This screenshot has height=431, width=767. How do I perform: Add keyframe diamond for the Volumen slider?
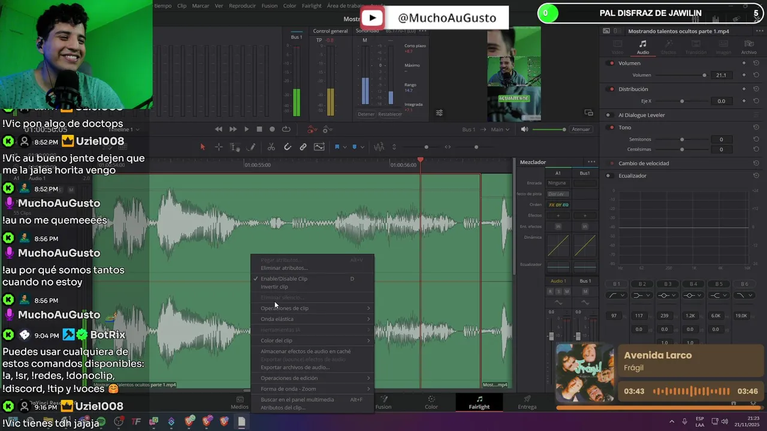click(744, 75)
